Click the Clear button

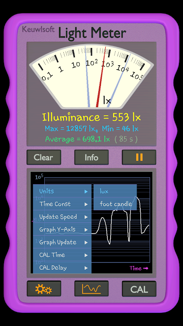pos(44,157)
